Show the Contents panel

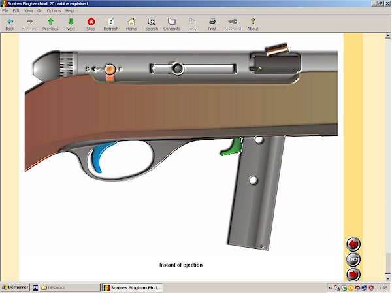pyautogui.click(x=172, y=24)
